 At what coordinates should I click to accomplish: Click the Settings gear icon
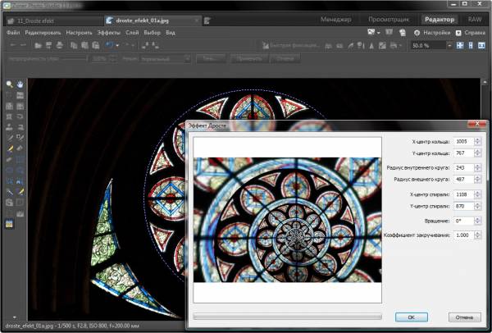pos(417,32)
